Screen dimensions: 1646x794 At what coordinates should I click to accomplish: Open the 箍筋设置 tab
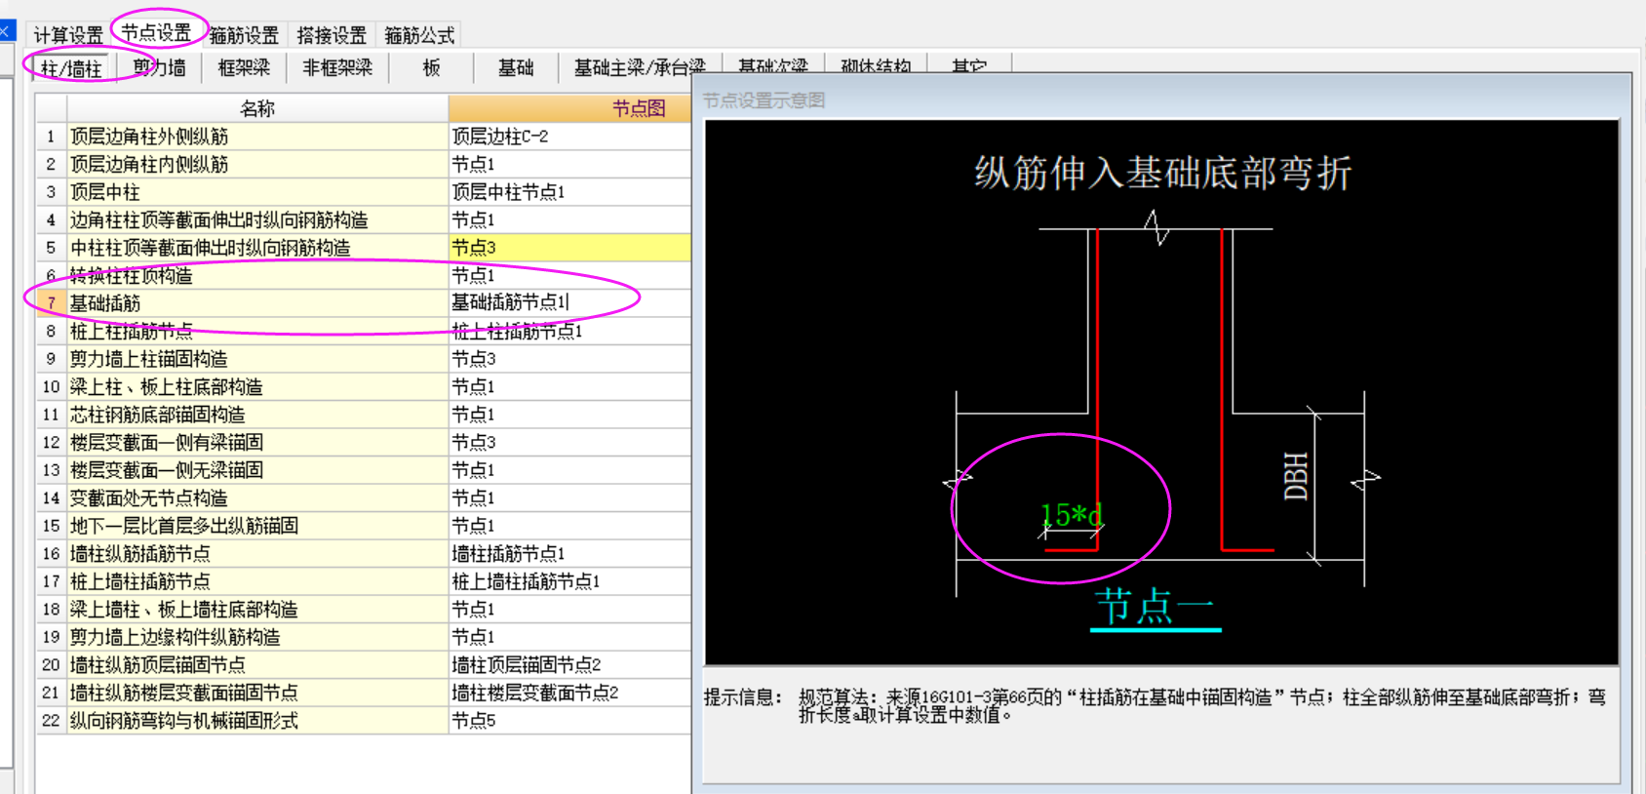tap(244, 36)
